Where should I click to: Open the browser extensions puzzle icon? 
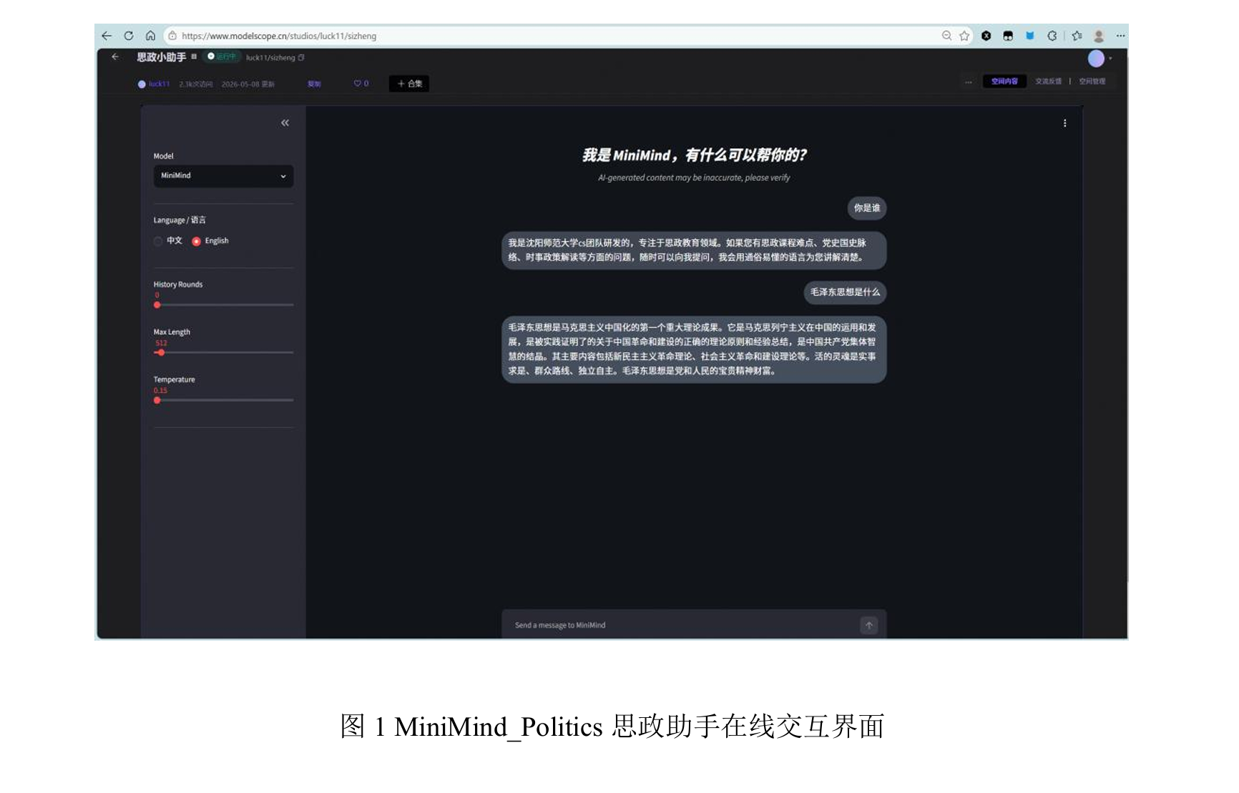pos(1052,36)
